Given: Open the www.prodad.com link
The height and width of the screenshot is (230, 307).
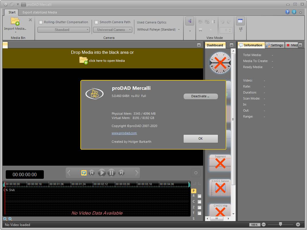Looking at the screenshot, I should [124, 133].
